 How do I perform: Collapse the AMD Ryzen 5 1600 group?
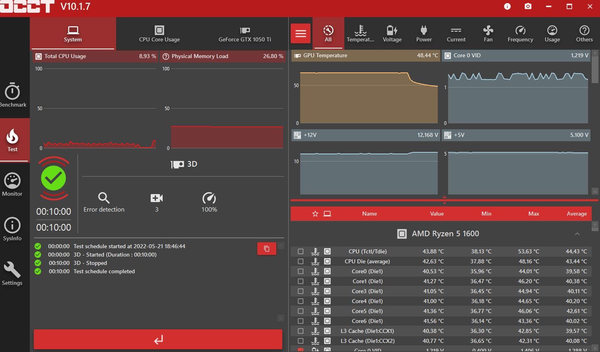577,234
